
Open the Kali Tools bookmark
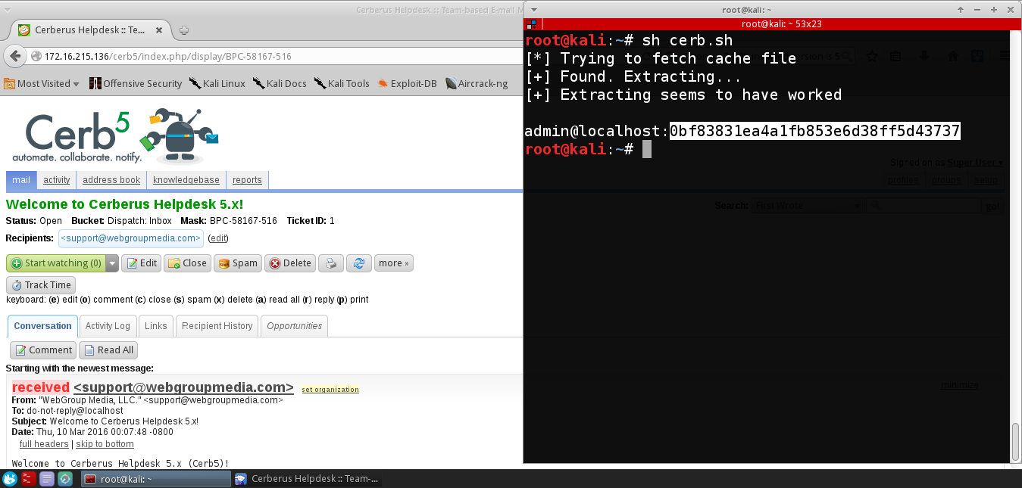coord(342,83)
